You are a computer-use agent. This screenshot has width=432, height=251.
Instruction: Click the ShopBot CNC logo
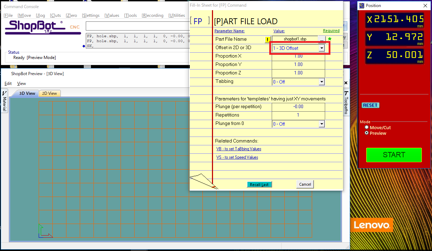42,27
